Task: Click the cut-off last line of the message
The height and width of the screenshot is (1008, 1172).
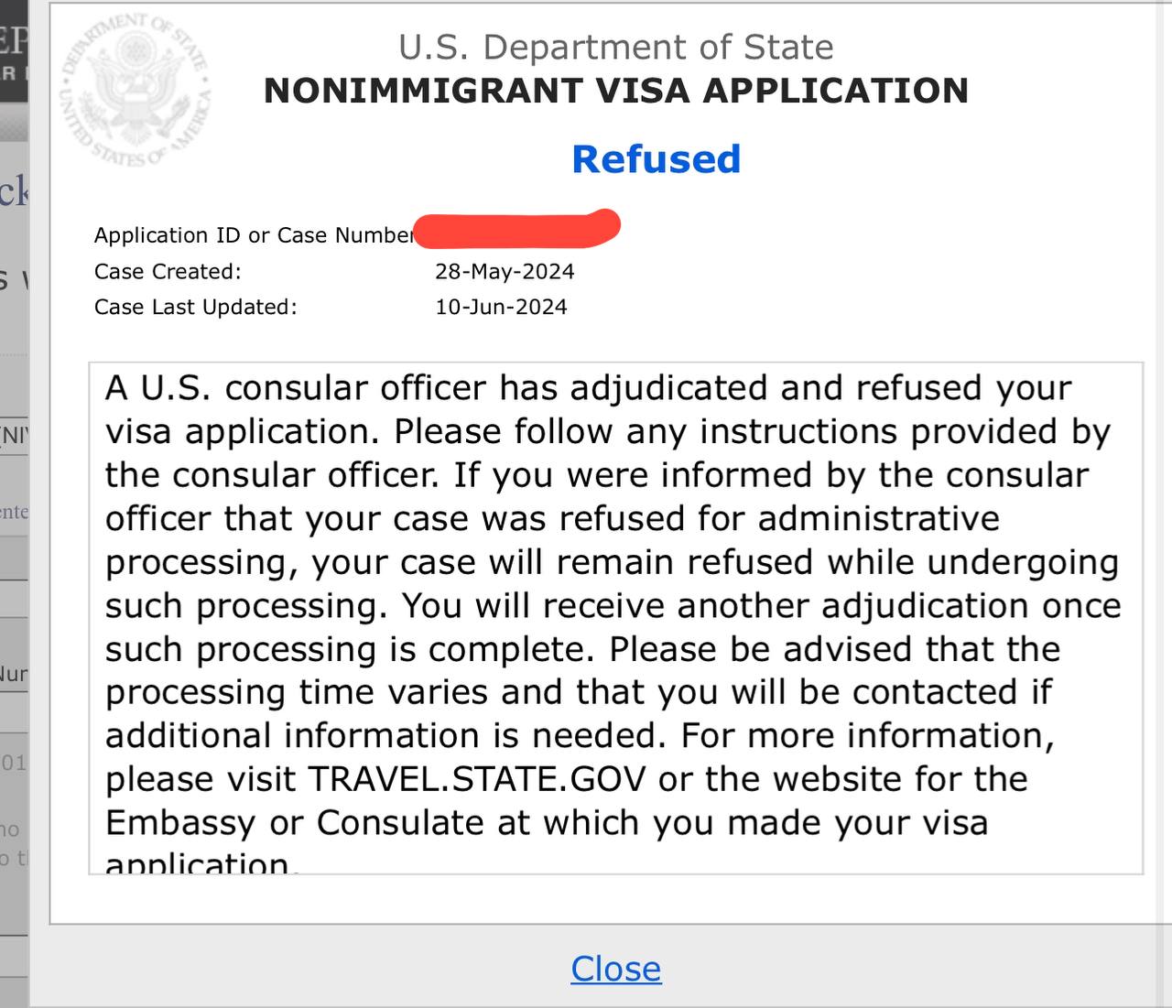Action: [x=199, y=862]
